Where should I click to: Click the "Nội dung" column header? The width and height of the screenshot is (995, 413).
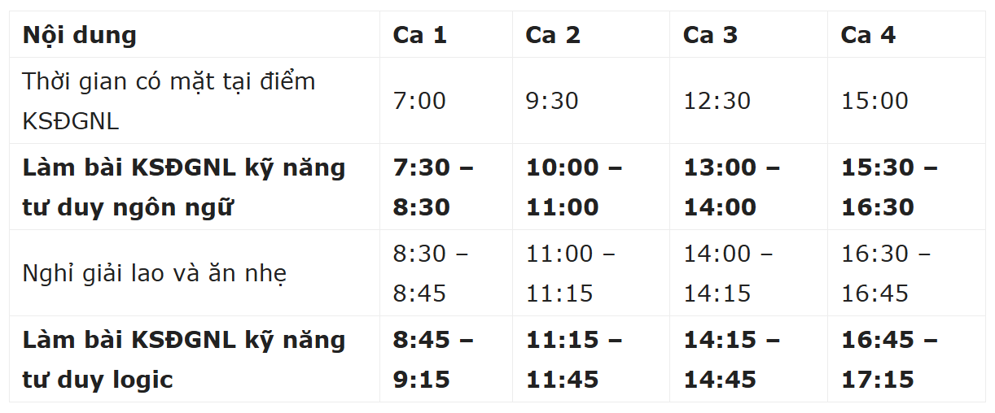[80, 36]
